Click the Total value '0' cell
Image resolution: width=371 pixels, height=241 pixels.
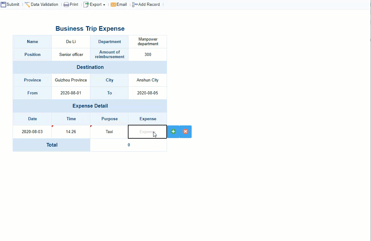coord(128,145)
